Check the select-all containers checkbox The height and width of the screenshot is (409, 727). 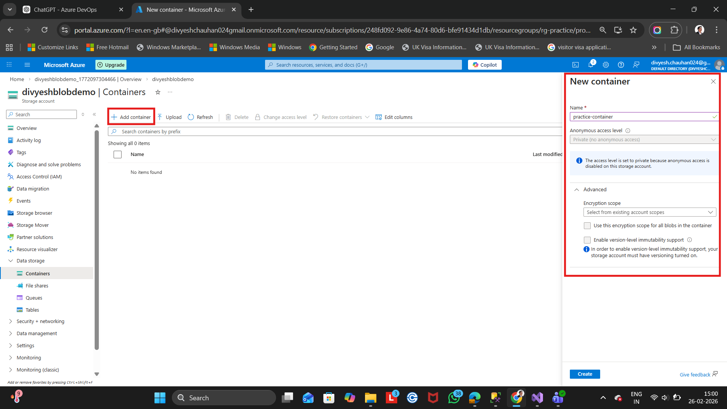(118, 155)
